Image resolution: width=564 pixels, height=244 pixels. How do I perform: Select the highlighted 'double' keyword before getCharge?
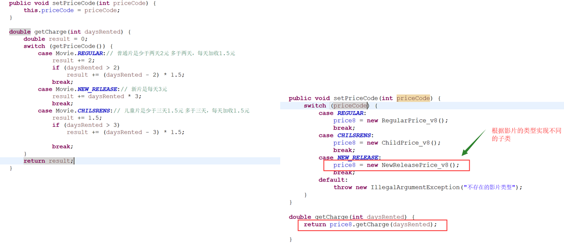20,32
